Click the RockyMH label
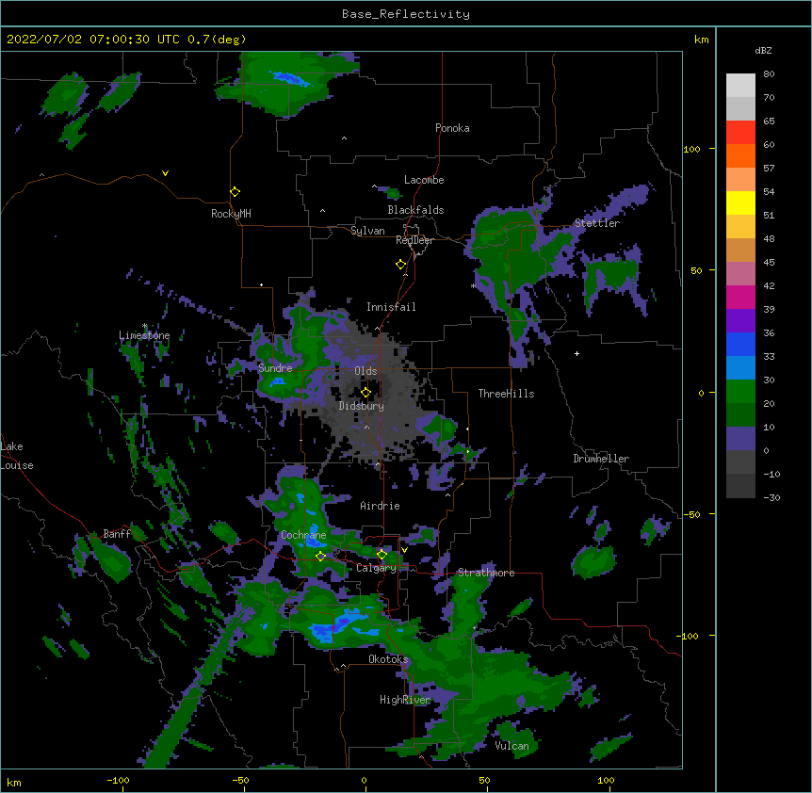The image size is (812, 793). 231,214
